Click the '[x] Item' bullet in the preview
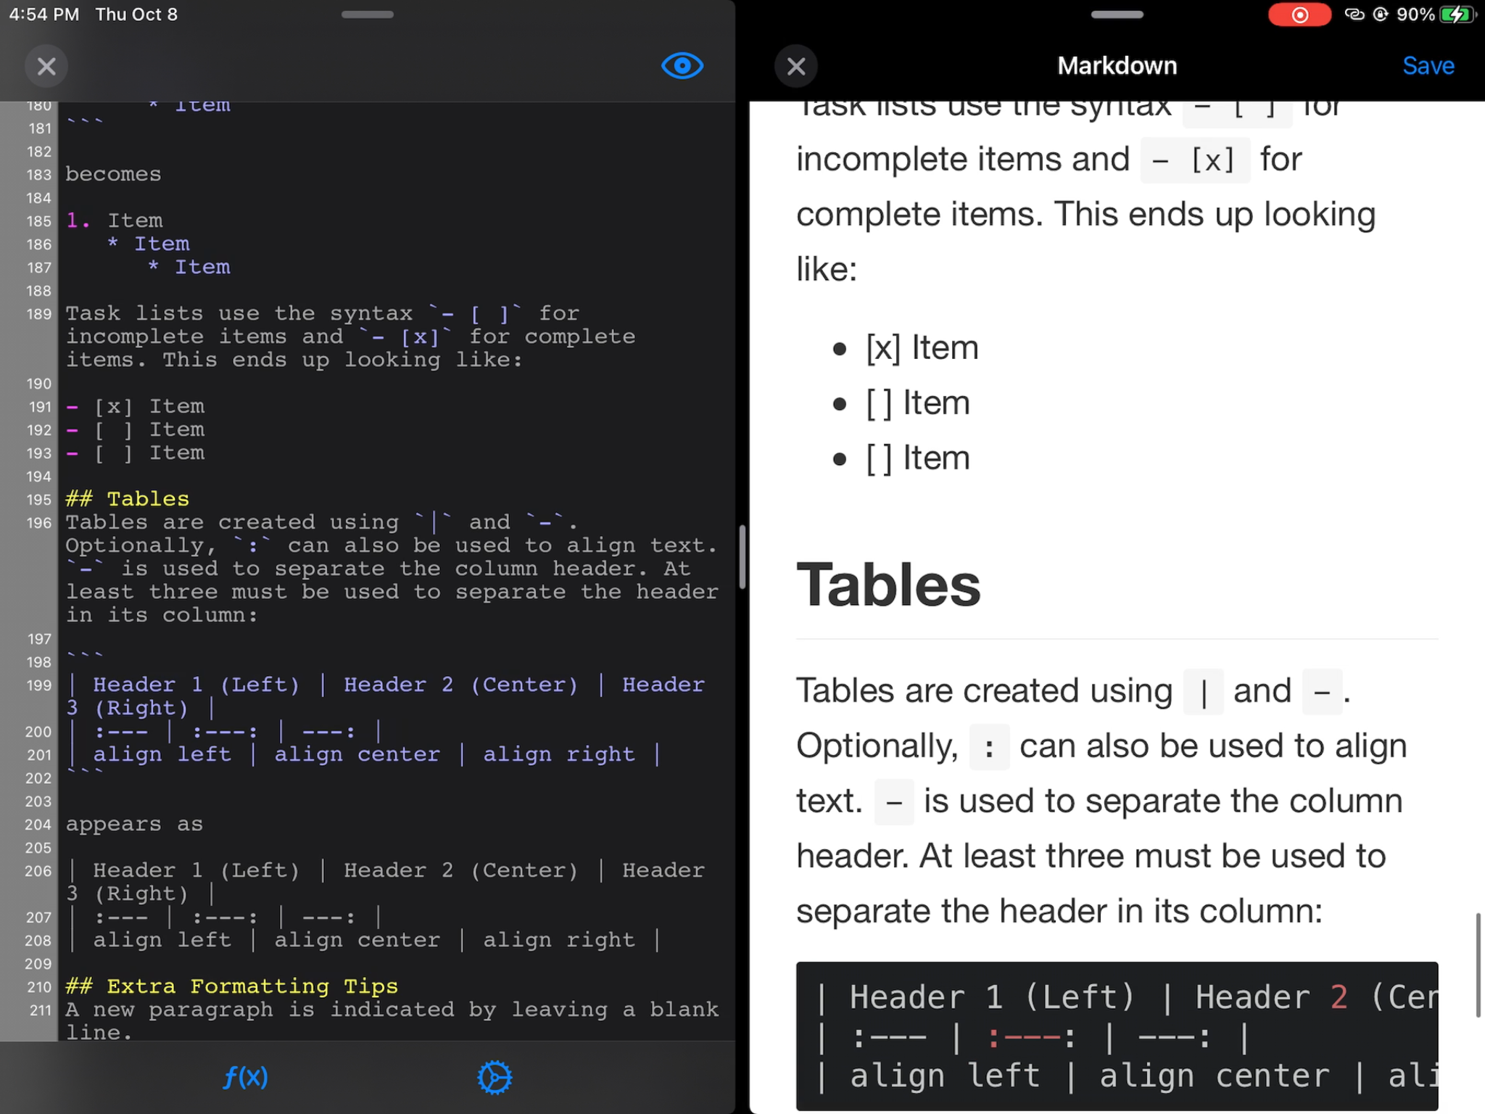Screen dimensions: 1485x1114 coord(922,348)
